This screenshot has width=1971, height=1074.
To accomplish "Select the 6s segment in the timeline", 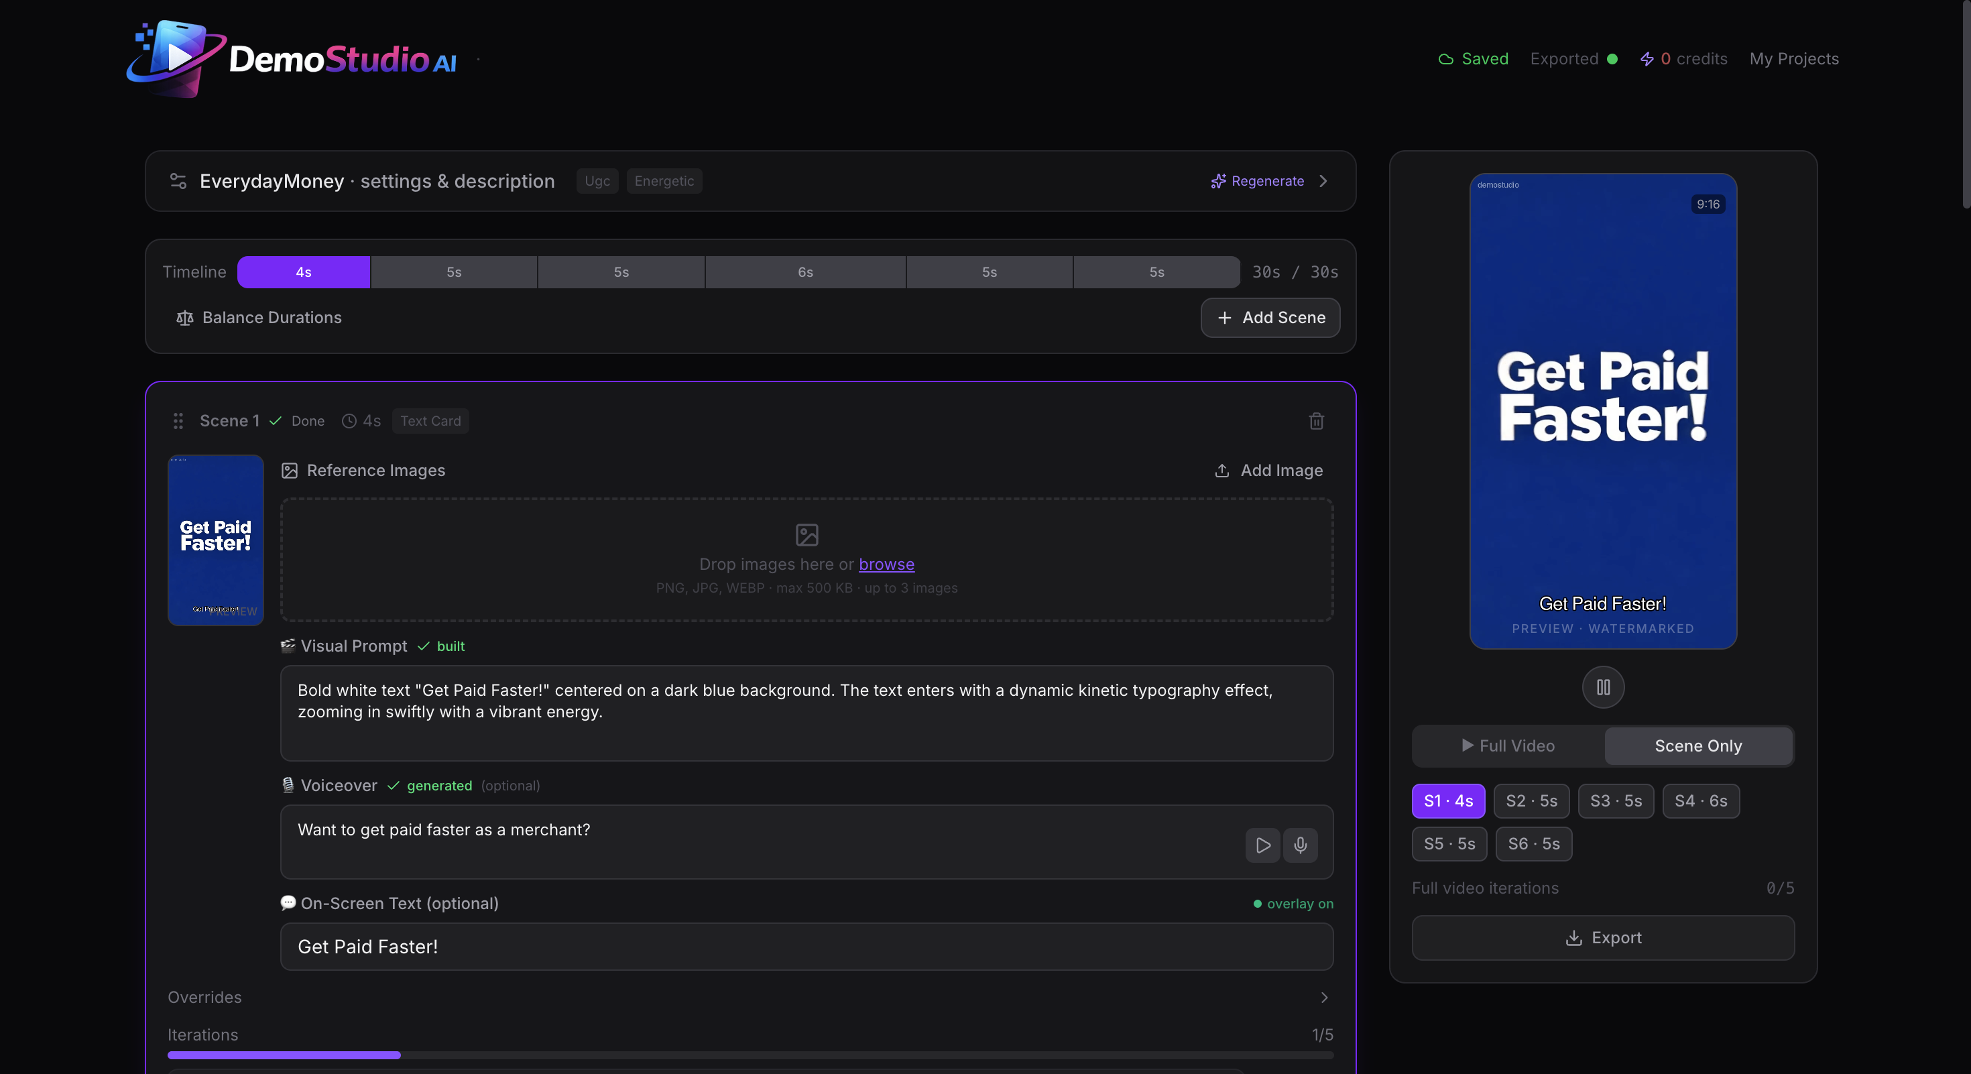I will pyautogui.click(x=805, y=272).
